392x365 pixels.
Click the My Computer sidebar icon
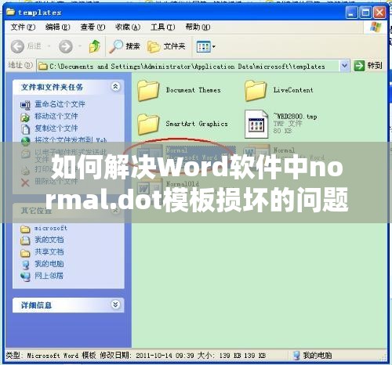[x=25, y=265]
